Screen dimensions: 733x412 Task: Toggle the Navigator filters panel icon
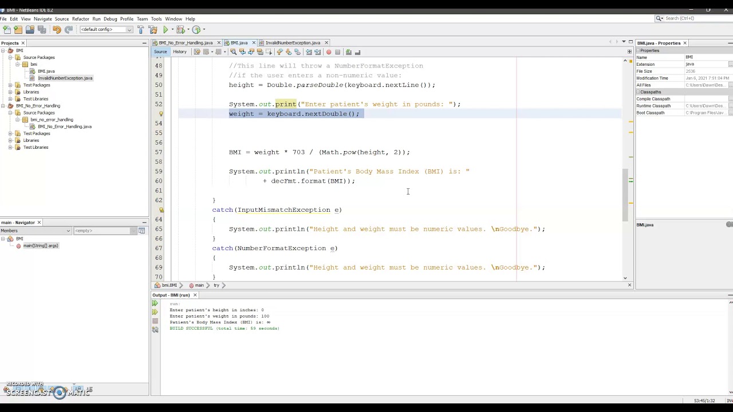141,231
